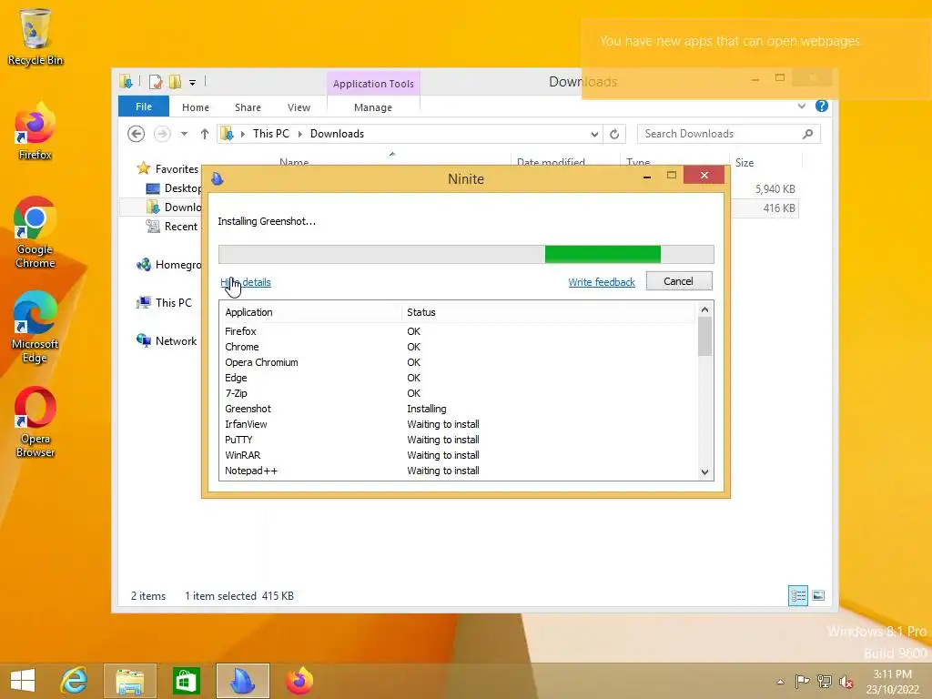The width and height of the screenshot is (932, 699).
Task: Click the Ninite list scroll down arrow
Action: [704, 472]
